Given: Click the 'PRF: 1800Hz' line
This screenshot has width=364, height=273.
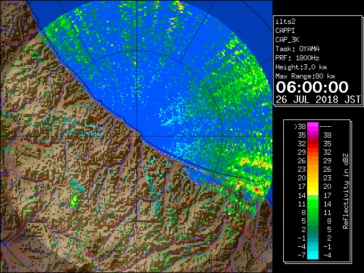Looking at the screenshot, I should click(297, 58).
